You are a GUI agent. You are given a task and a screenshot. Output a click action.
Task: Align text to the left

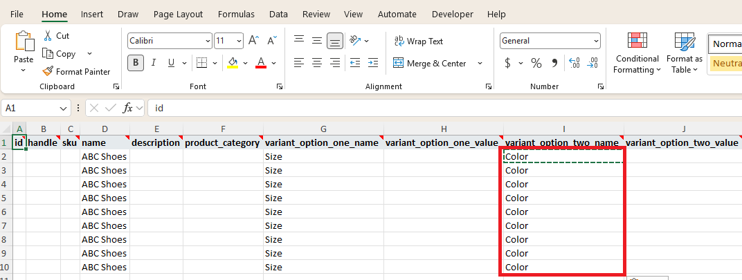pos(299,62)
